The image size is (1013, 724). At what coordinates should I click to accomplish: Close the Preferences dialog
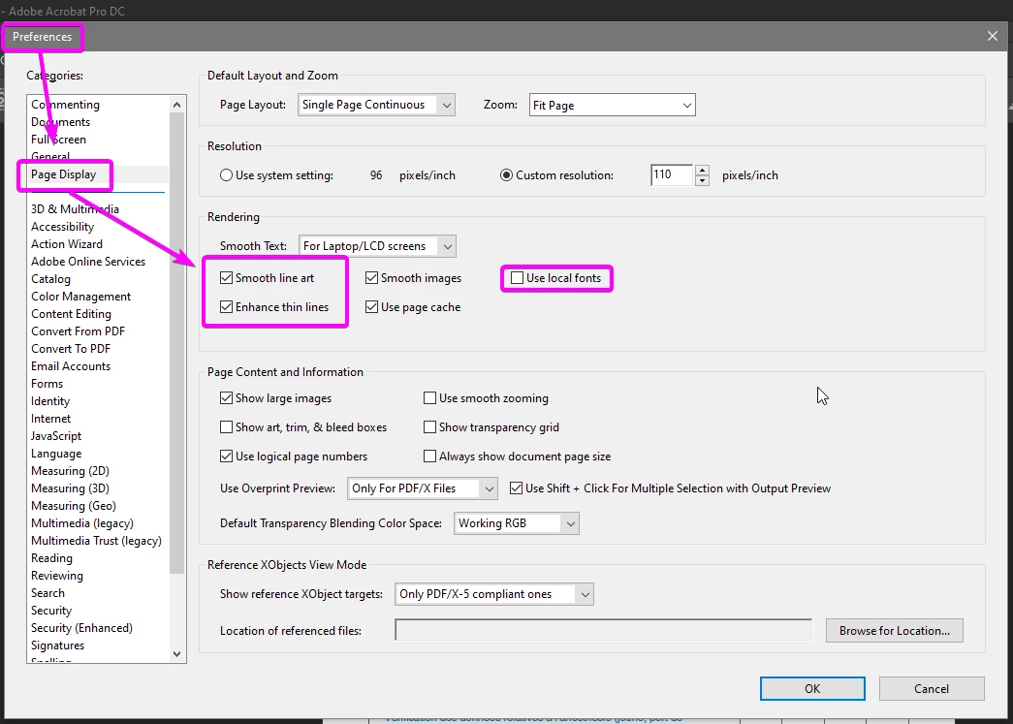(993, 36)
